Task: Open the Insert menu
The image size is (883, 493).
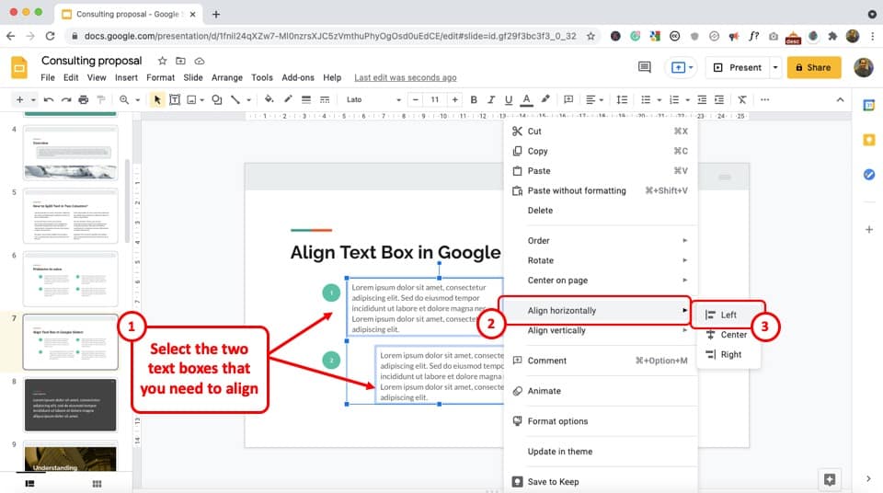Action: 126,78
